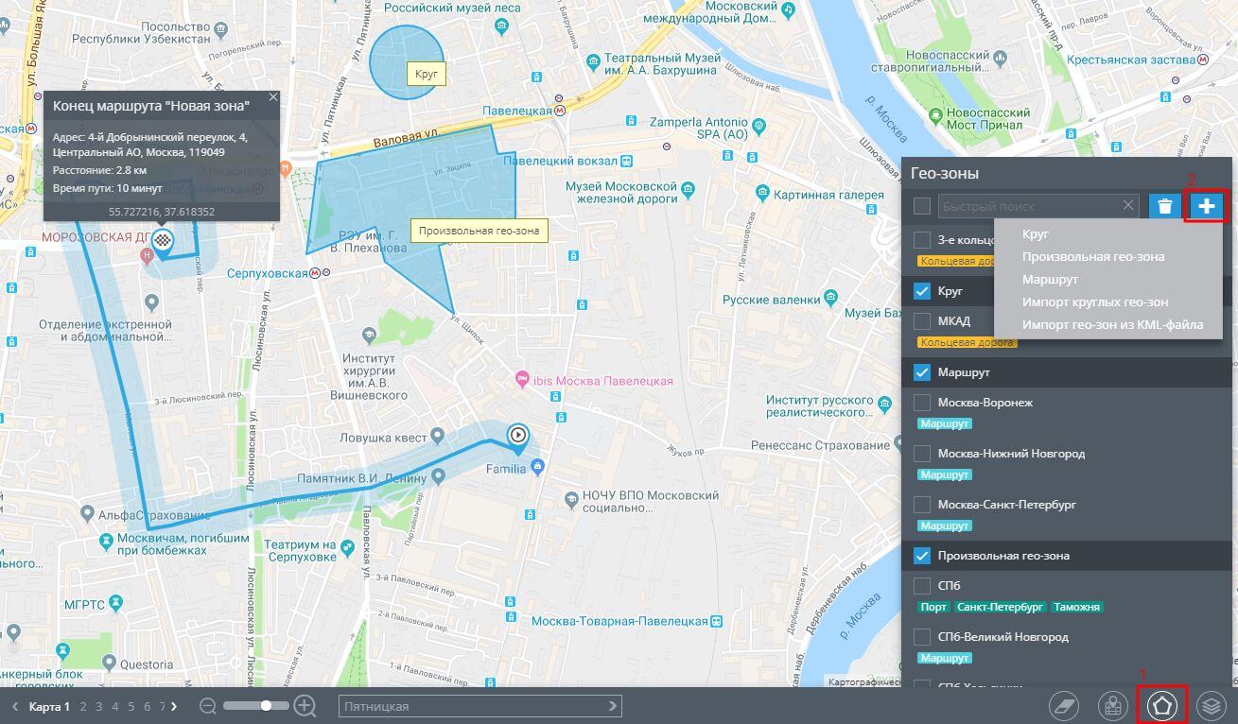Check the Москва-Воронеж checkbox
This screenshot has width=1238, height=724.
point(922,403)
